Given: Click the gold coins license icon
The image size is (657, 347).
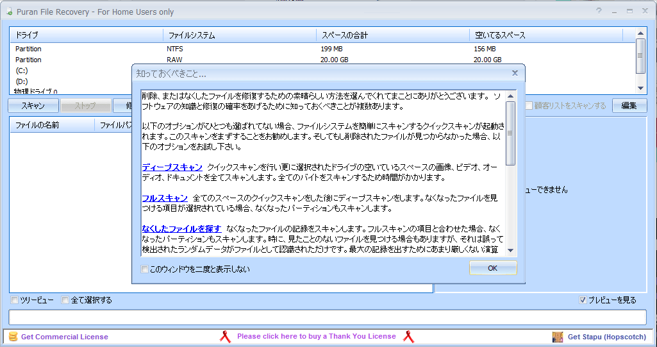Looking at the screenshot, I should click(x=13, y=337).
